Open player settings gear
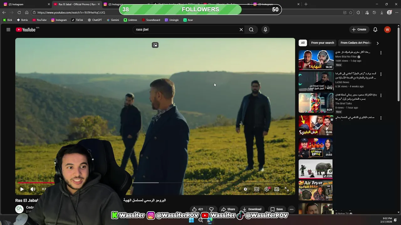This screenshot has height=225, width=401. tap(267, 189)
